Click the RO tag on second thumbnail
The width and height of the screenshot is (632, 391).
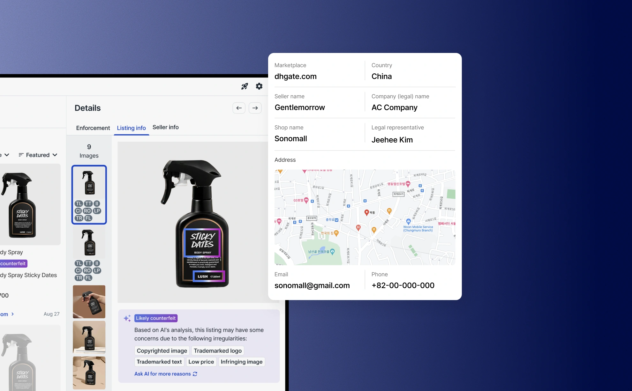pyautogui.click(x=87, y=270)
